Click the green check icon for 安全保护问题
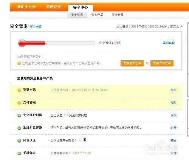The height and width of the screenshot is (160, 189). coord(19,115)
